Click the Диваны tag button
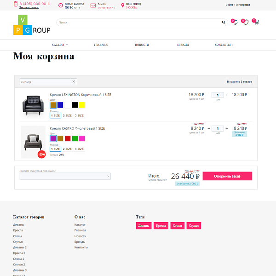This screenshot has height=276, width=276. coord(144,226)
